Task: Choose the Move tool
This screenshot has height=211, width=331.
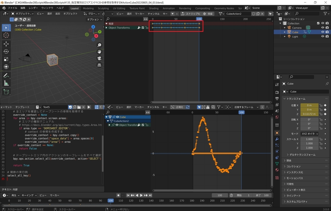Action: click(6, 44)
